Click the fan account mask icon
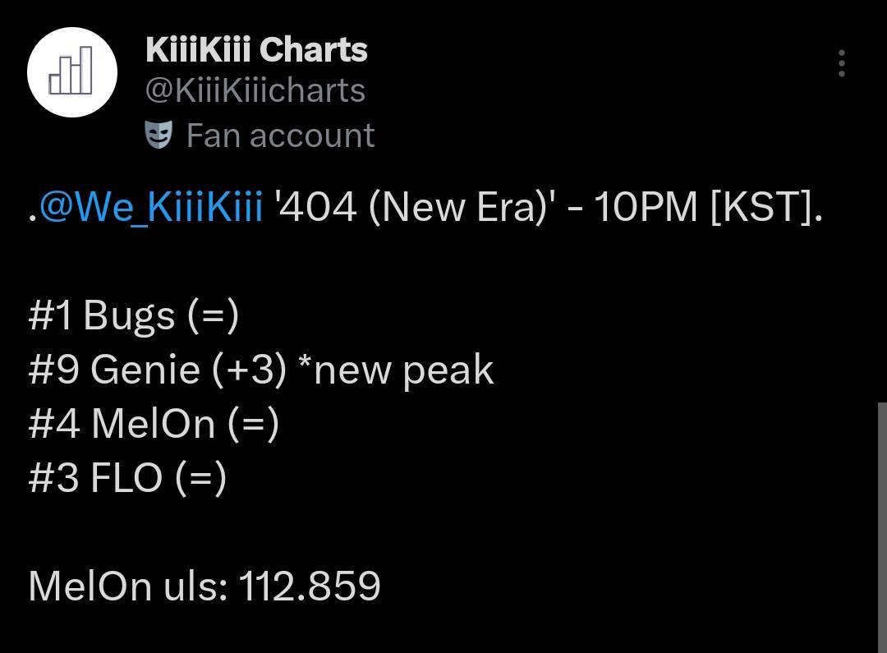 pos(159,135)
